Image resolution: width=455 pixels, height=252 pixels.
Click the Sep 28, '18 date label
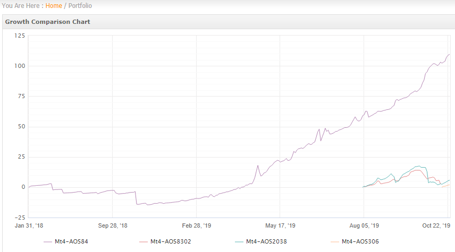coord(113,225)
